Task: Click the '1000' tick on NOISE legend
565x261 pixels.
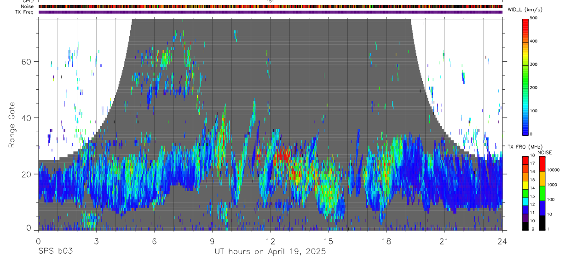Action: (x=552, y=185)
